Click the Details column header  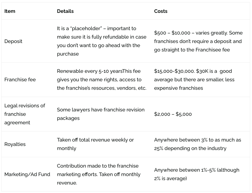point(65,11)
